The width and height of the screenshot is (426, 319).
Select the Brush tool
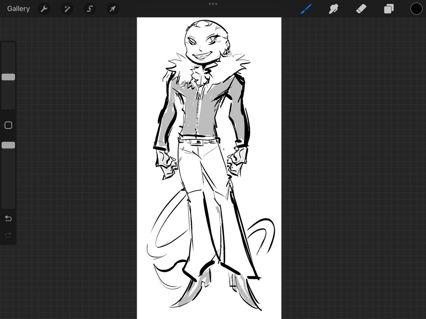click(x=306, y=9)
